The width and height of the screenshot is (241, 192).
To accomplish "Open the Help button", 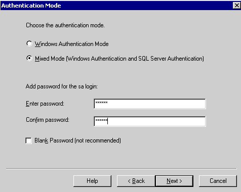I will 92,181.
